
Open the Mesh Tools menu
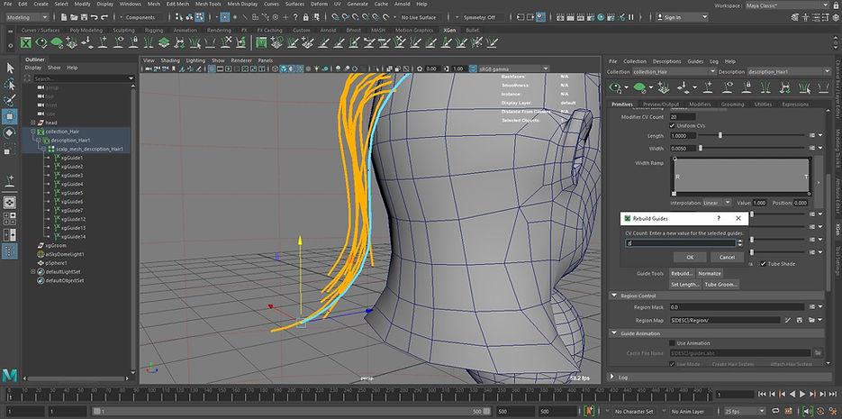point(208,4)
